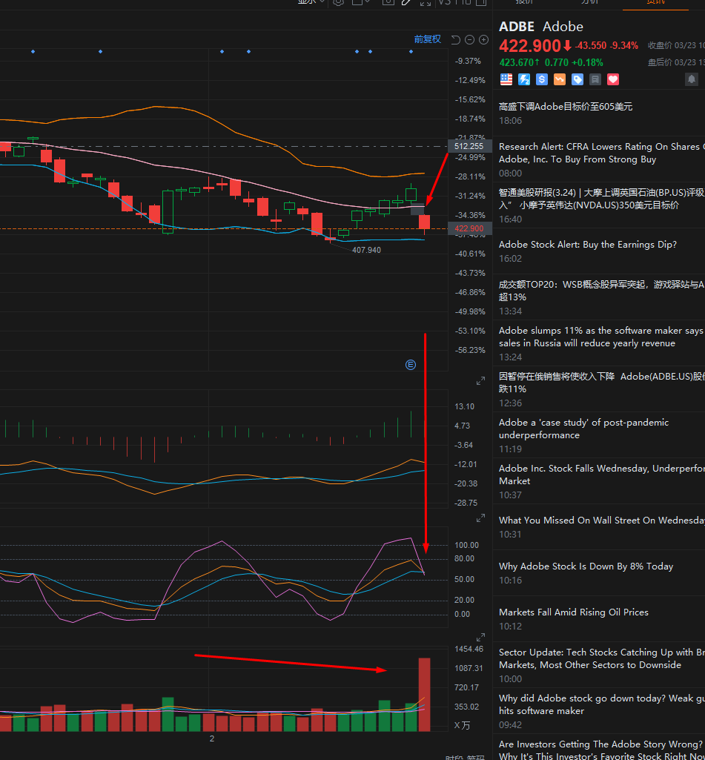This screenshot has height=760, width=705.
Task: Open 智通美股研报(3.24) news item
Action: tap(599, 205)
